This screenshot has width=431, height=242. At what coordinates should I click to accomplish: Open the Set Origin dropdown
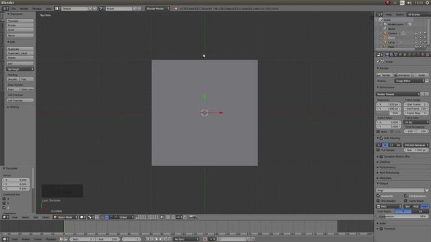[x=20, y=69]
